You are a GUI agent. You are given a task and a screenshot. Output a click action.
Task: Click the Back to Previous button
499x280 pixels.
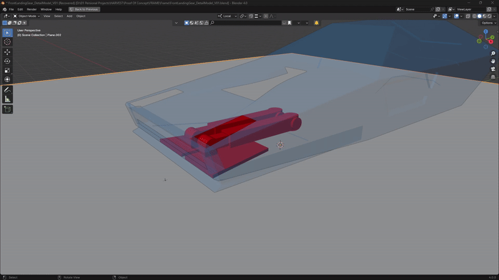(84, 9)
